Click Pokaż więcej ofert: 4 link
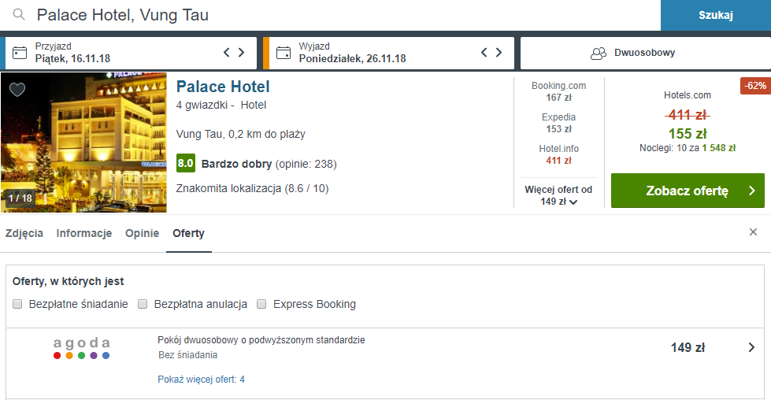Image resolution: width=771 pixels, height=400 pixels. click(x=201, y=380)
